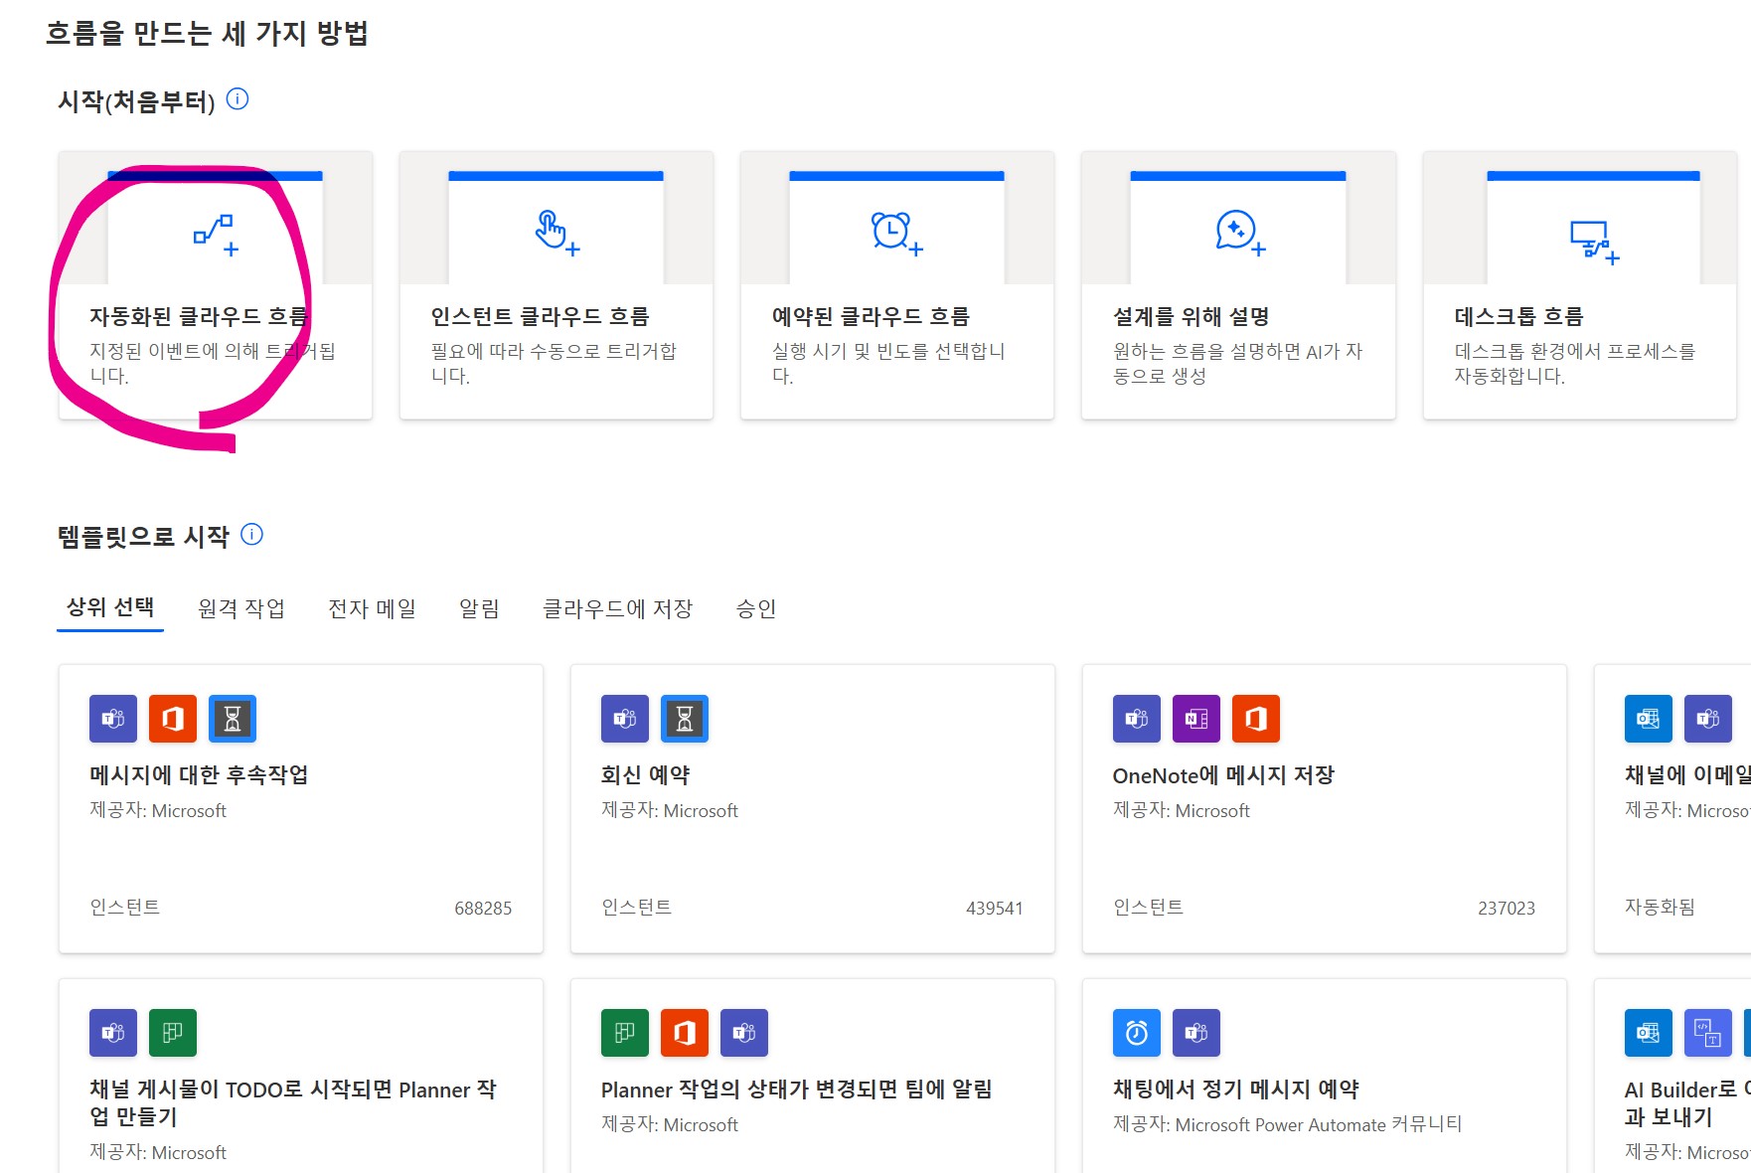This screenshot has width=1751, height=1173.
Task: Click the Teams icon in Planner 작업의 상태 card
Action: [744, 1033]
